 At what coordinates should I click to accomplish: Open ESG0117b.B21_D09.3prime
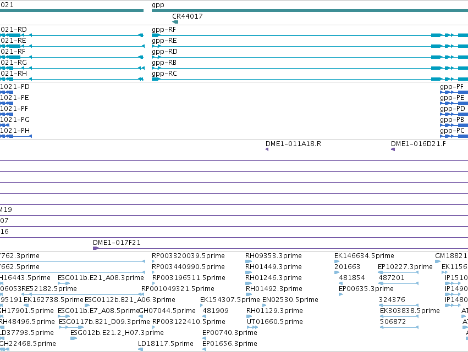click(104, 322)
